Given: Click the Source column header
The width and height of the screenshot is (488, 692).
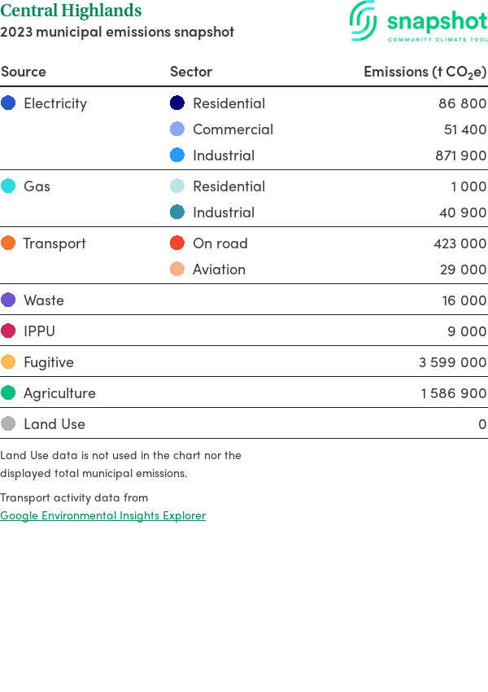Looking at the screenshot, I should (24, 72).
